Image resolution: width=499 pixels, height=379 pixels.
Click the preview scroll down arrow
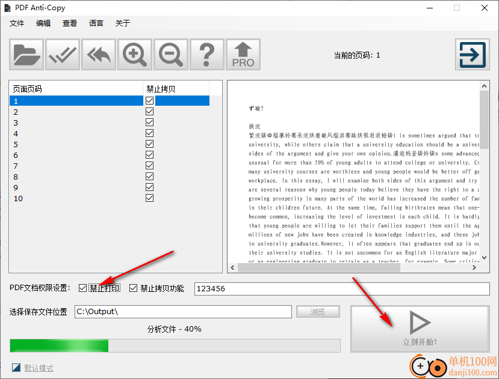tap(484, 258)
